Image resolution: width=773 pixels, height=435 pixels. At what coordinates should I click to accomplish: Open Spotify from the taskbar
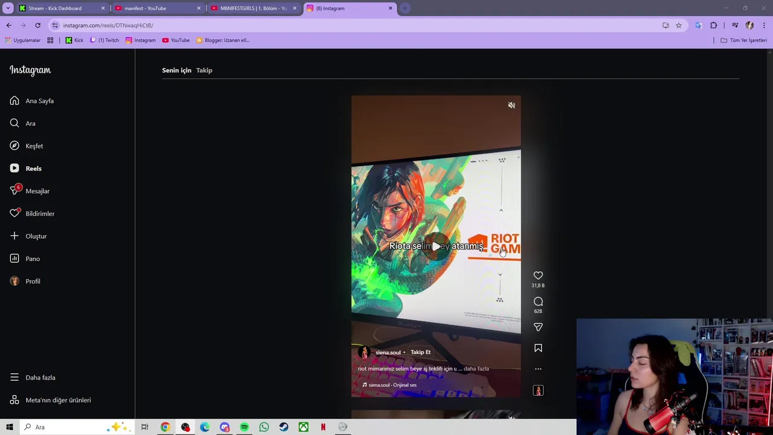click(x=244, y=427)
